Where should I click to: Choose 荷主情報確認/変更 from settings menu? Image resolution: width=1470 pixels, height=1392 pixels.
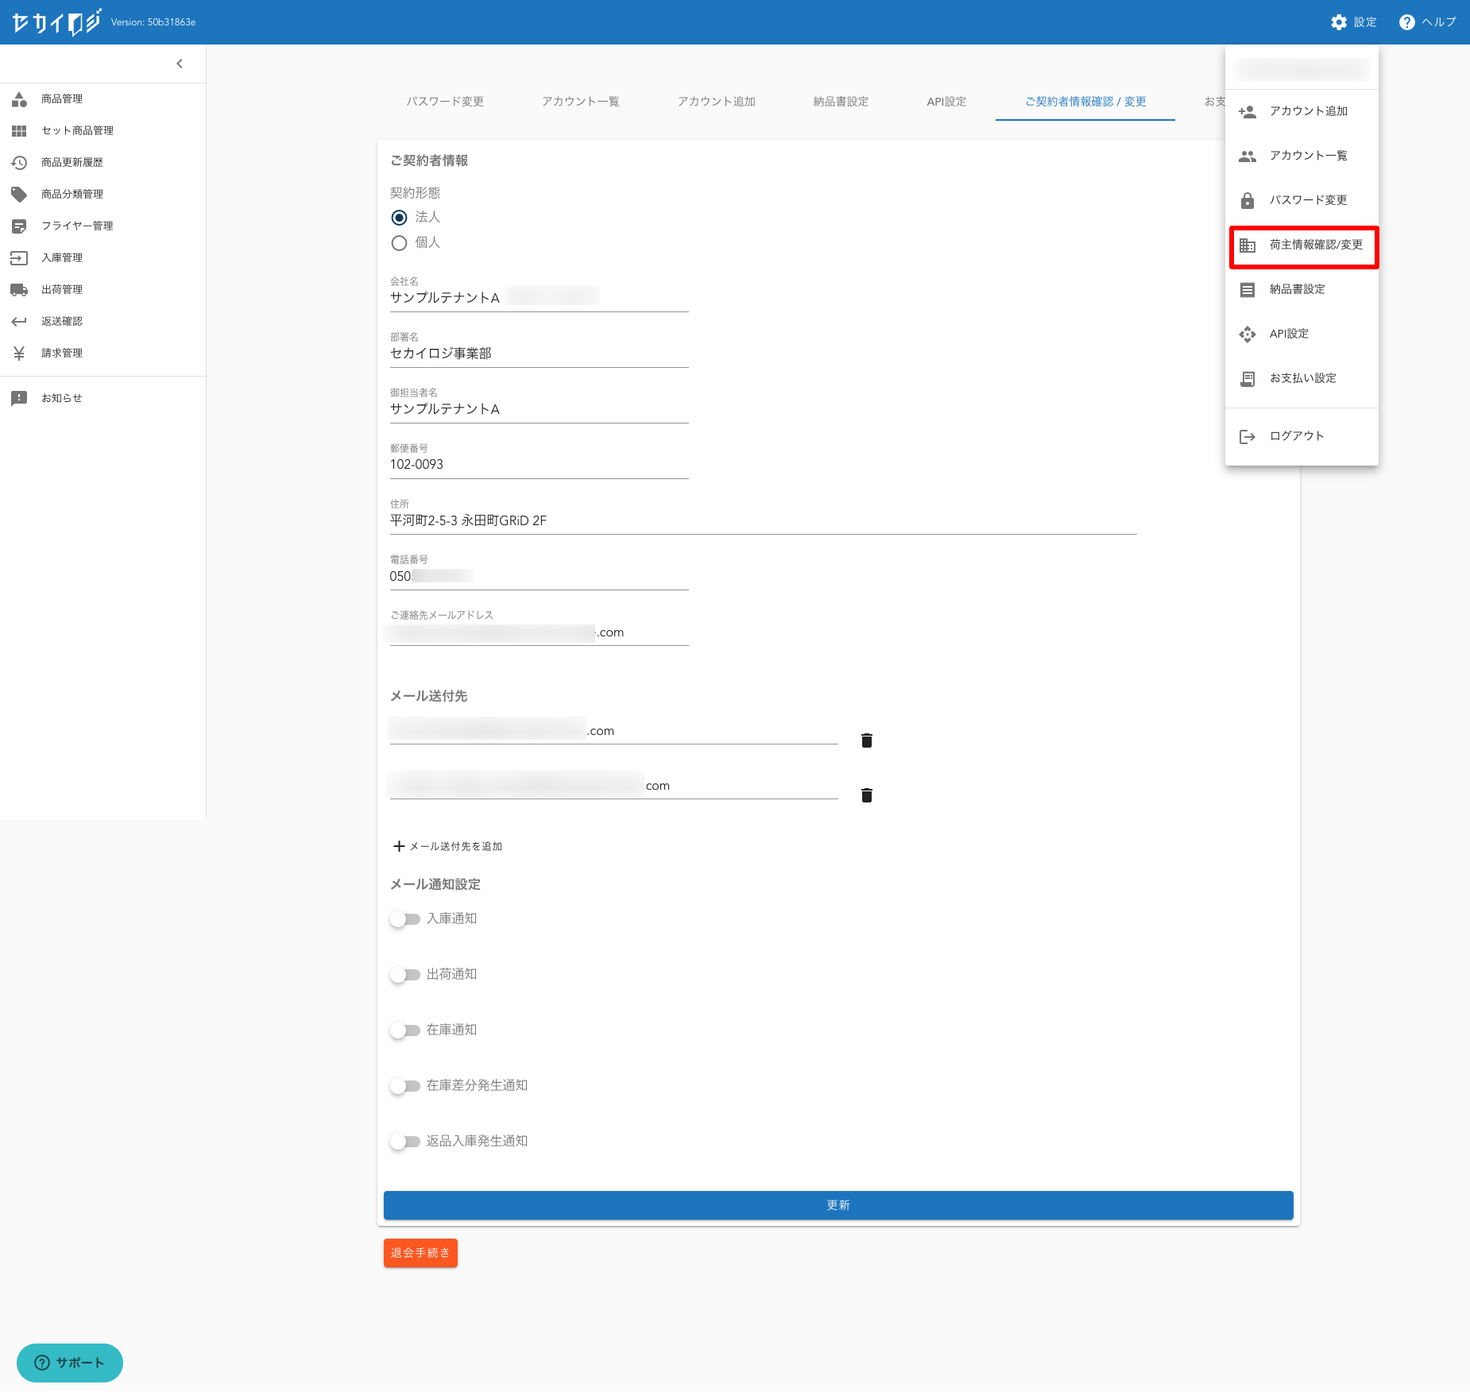coord(1303,246)
